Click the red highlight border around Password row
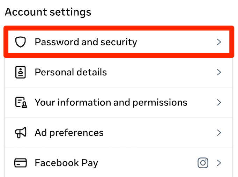Image resolution: width=238 pixels, height=177 pixels. [x=119, y=28]
